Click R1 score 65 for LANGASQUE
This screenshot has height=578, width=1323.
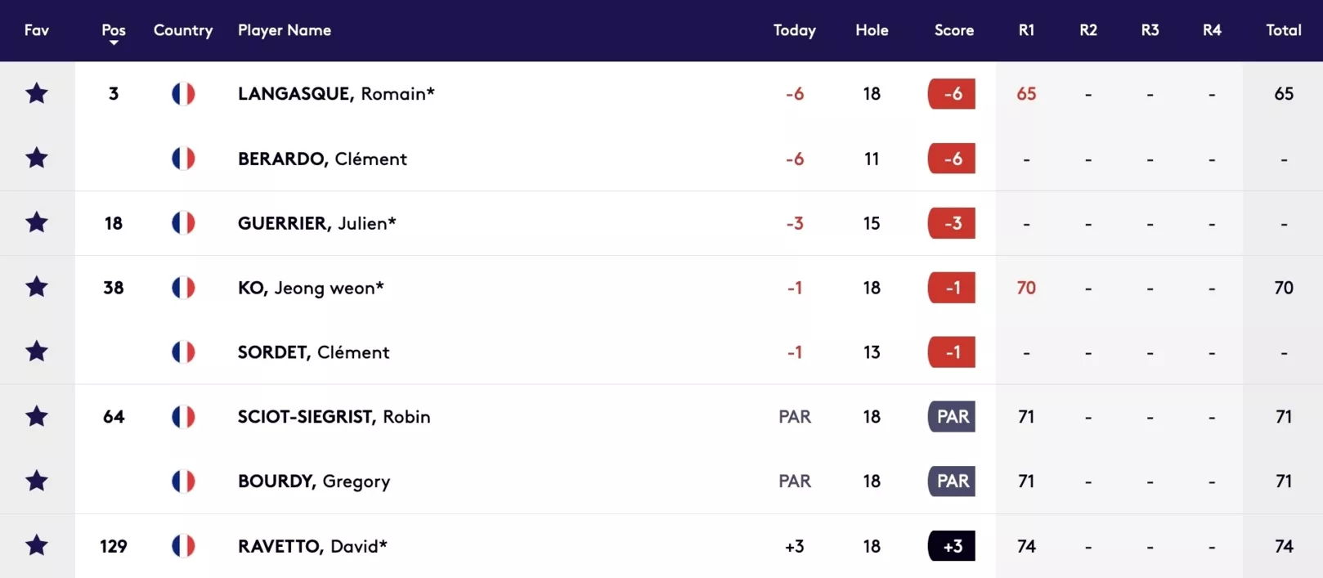tap(1026, 94)
